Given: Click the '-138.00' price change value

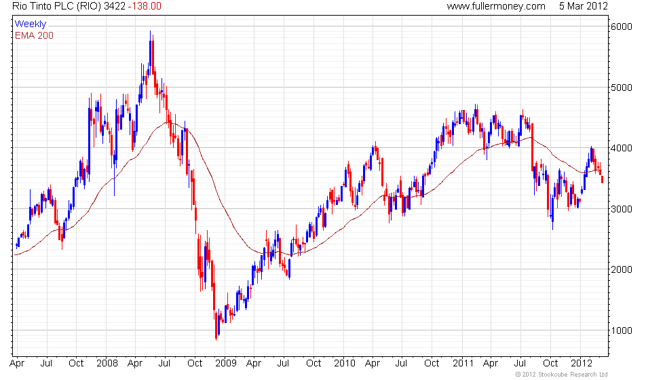Looking at the screenshot, I should pos(145,6).
